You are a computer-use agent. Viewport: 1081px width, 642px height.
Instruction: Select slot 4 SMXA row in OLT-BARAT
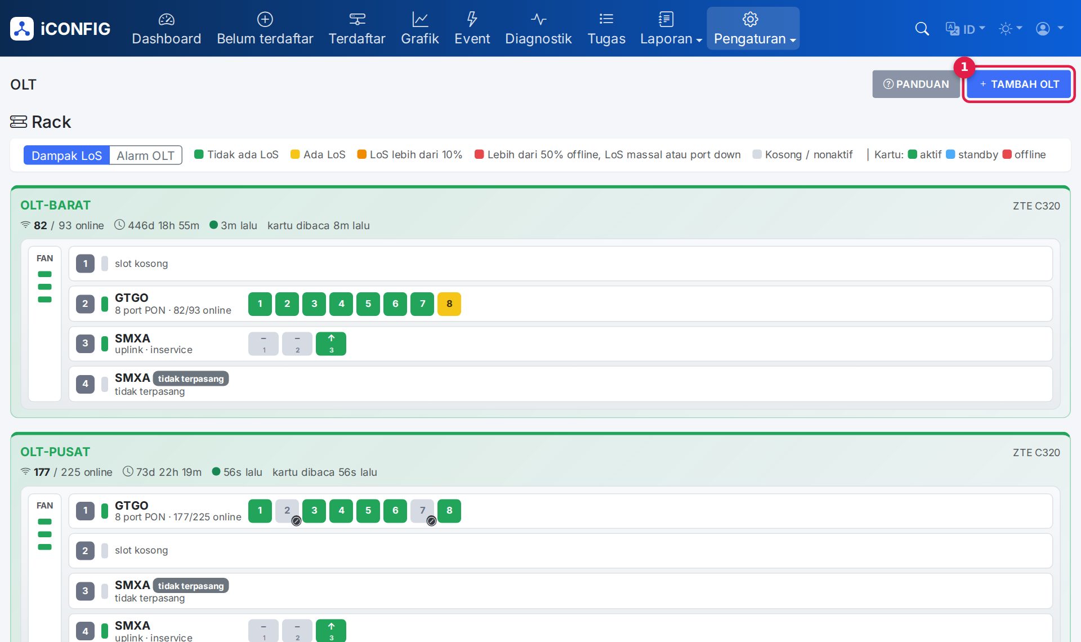pos(560,384)
